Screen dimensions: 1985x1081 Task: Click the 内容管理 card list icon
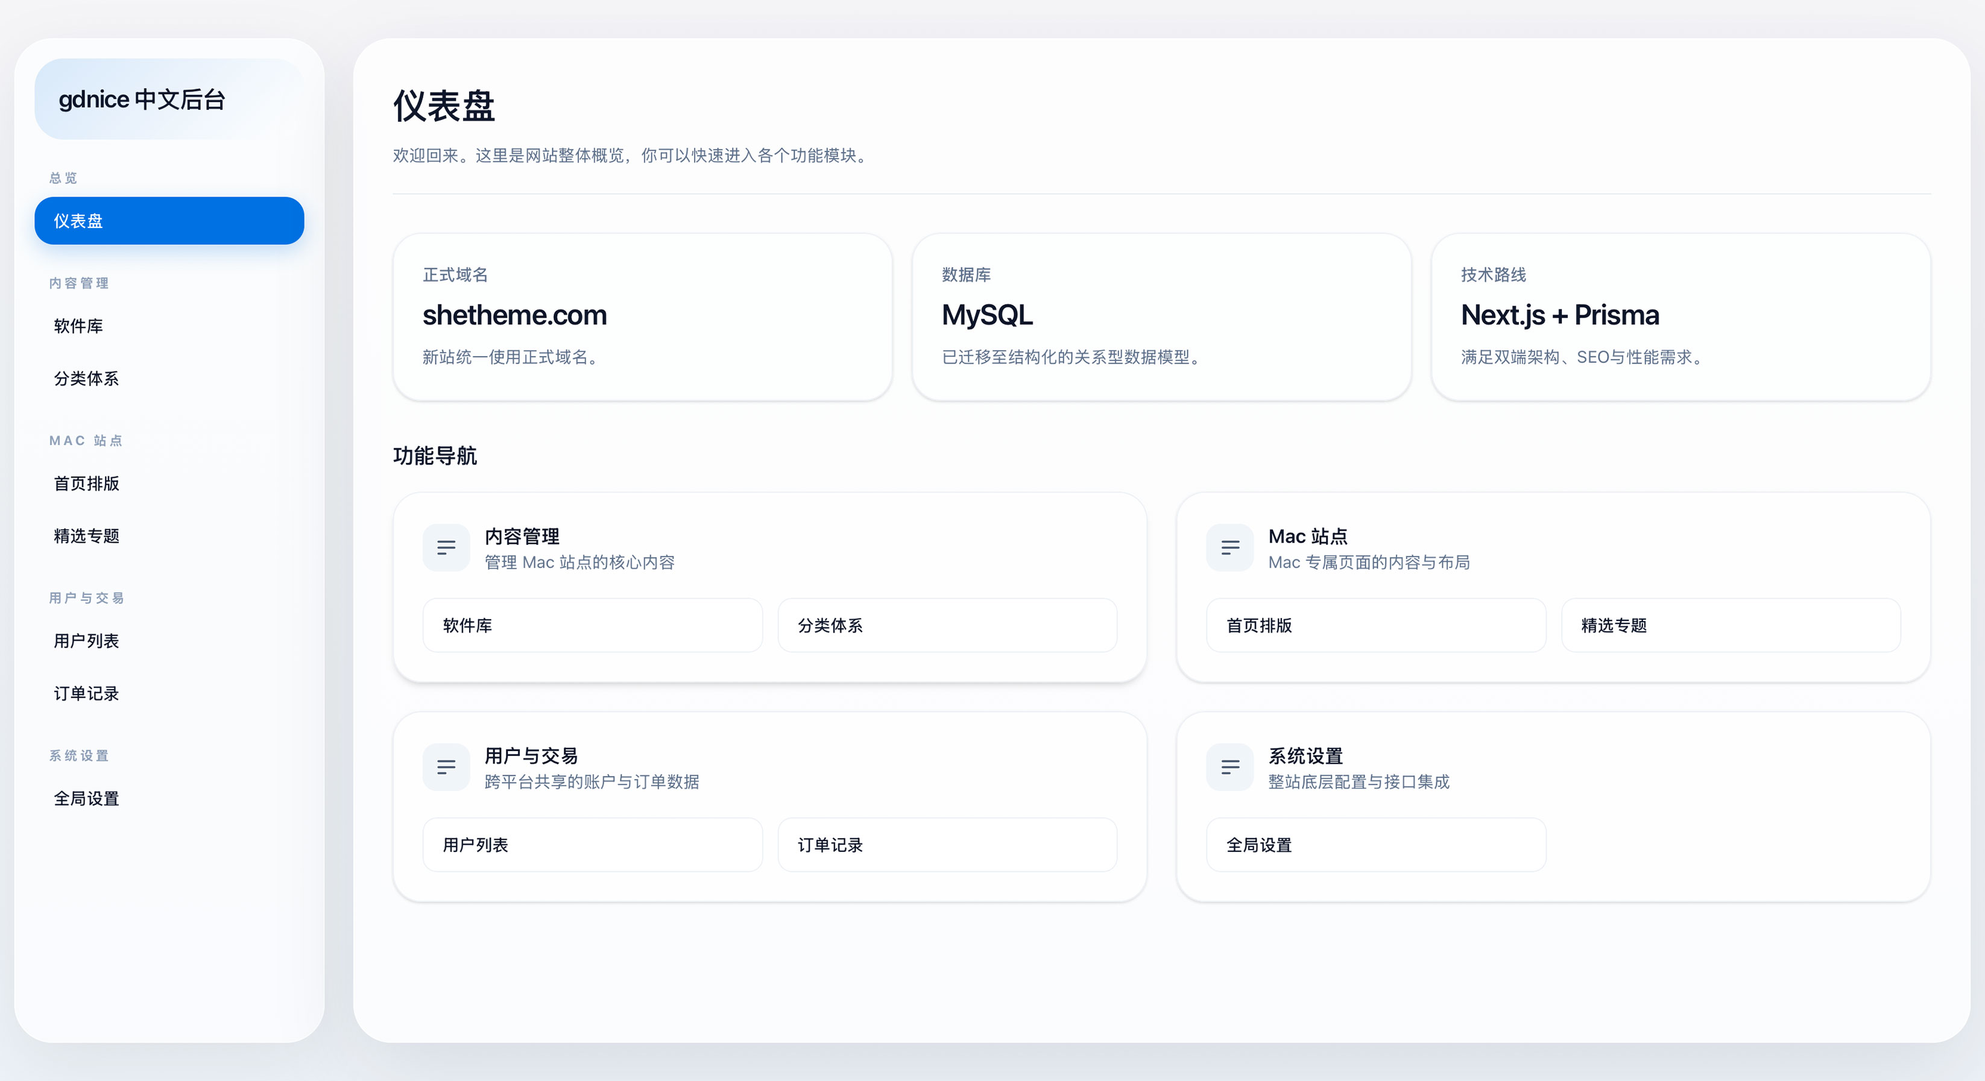click(446, 548)
